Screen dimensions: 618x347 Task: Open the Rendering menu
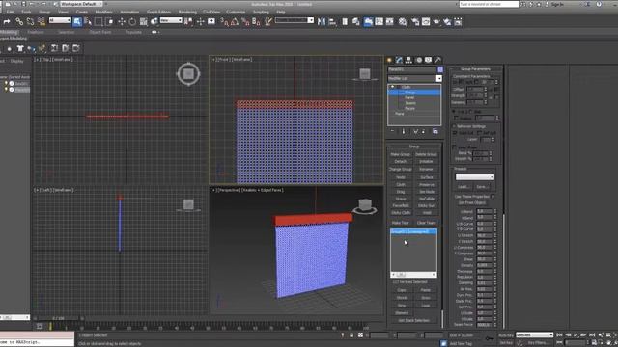coord(187,12)
